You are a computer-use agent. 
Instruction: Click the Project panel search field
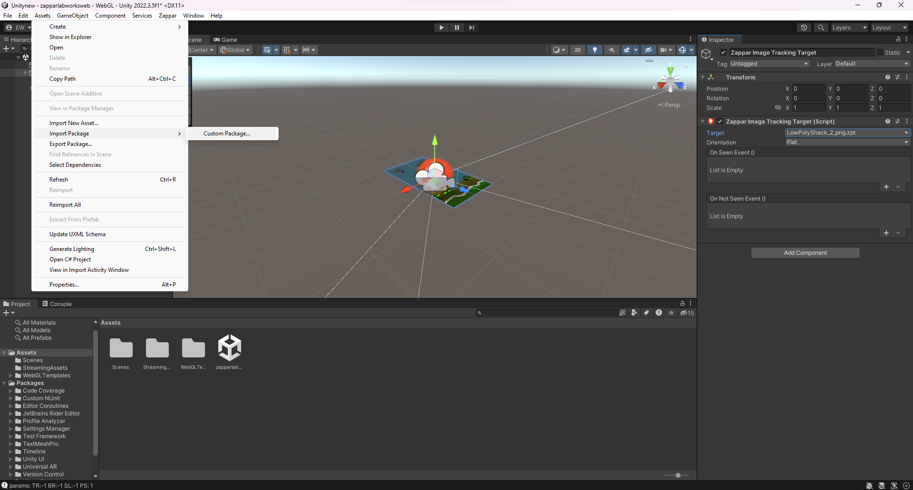[x=547, y=313]
